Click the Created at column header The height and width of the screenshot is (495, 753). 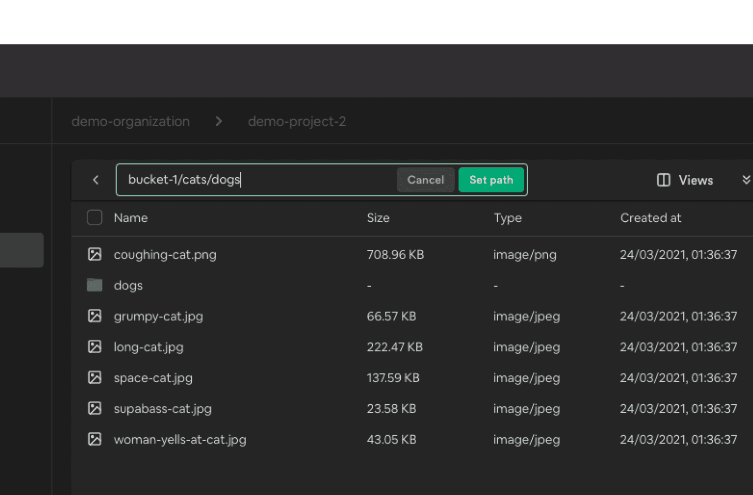click(651, 218)
